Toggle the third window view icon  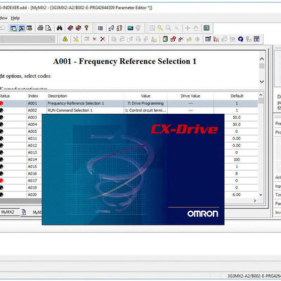(x=30, y=28)
